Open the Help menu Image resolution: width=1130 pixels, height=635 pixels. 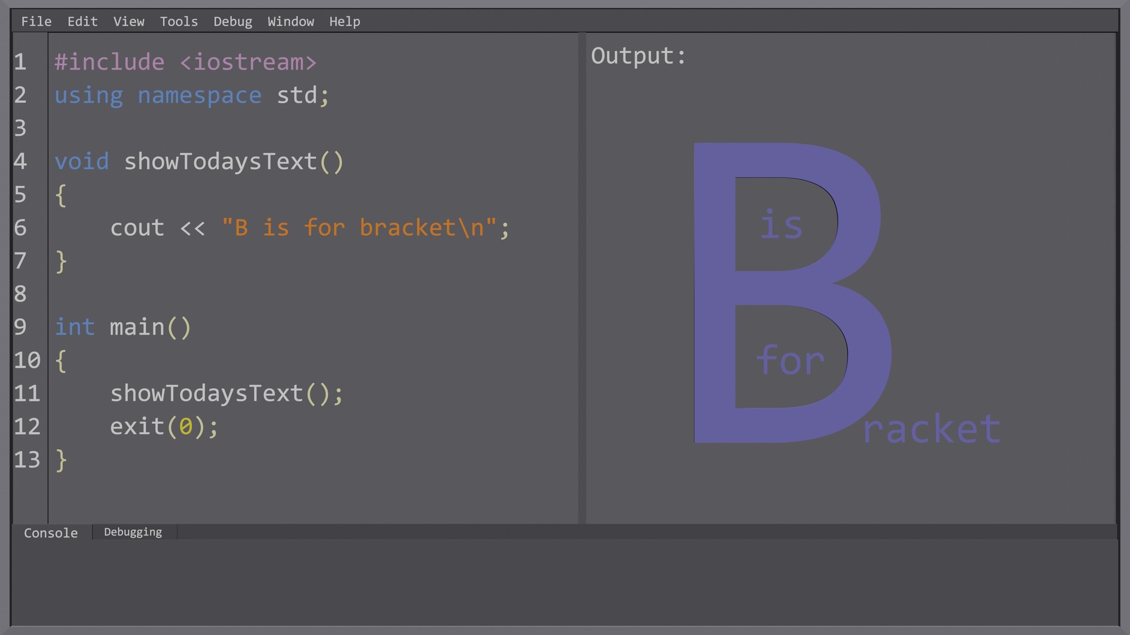click(x=344, y=21)
